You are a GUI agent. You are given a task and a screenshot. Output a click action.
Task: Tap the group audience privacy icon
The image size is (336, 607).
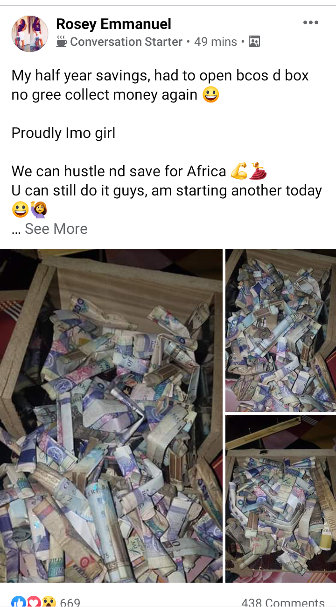[254, 42]
